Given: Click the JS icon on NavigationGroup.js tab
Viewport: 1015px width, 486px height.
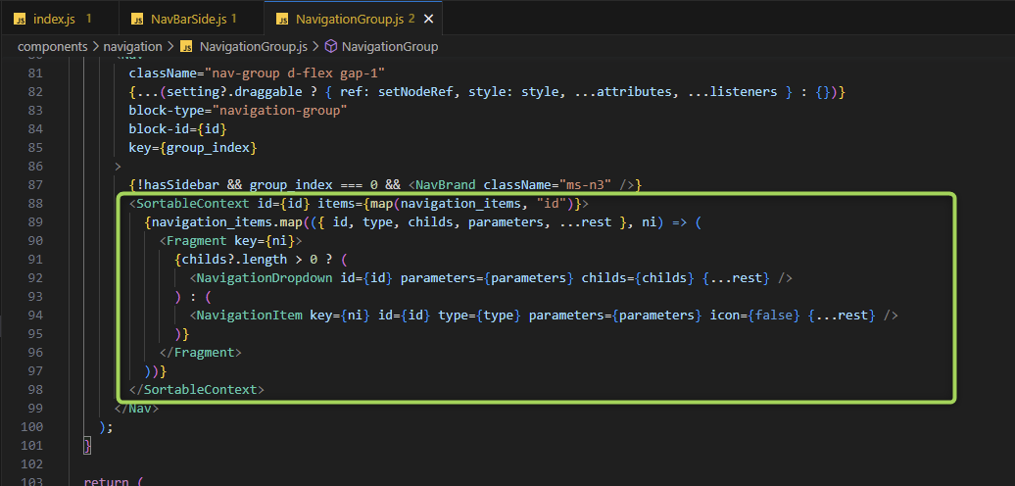Looking at the screenshot, I should [x=283, y=19].
